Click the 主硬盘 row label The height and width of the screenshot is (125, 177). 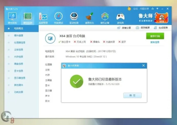(x=48, y=80)
